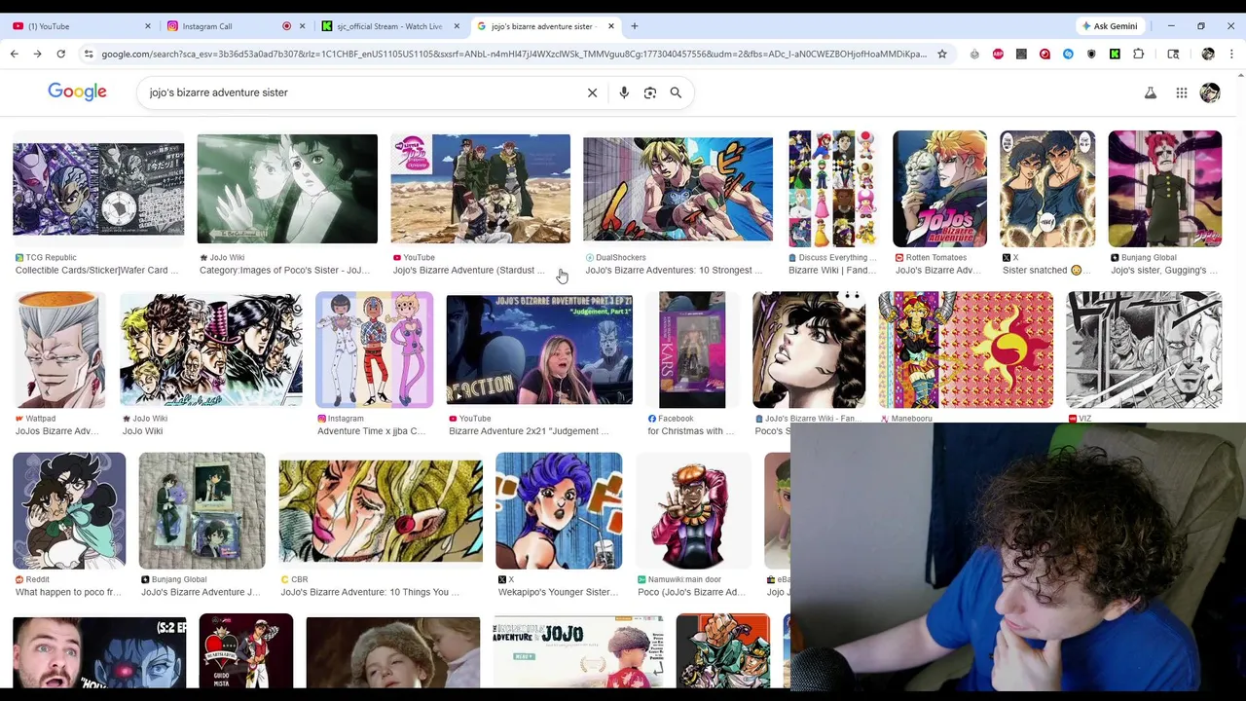The width and height of the screenshot is (1246, 701).
Task: Click the search query text field
Action: tap(360, 92)
